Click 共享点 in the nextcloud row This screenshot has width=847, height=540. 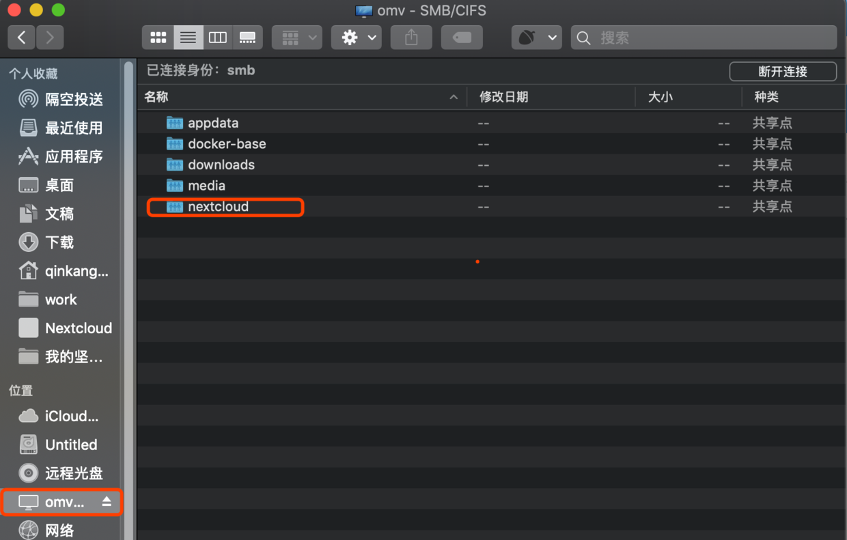pyautogui.click(x=773, y=207)
